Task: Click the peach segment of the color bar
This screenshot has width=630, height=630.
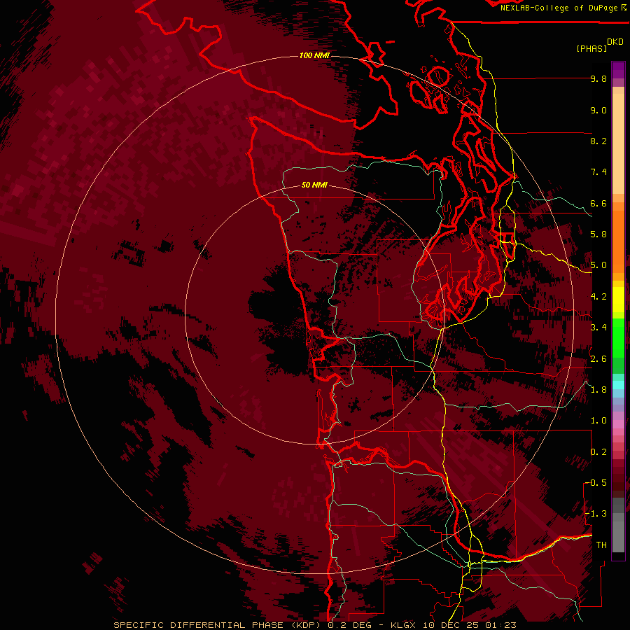Action: coord(618,143)
